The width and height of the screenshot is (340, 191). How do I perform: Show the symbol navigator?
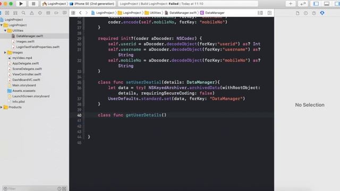coord(15,13)
